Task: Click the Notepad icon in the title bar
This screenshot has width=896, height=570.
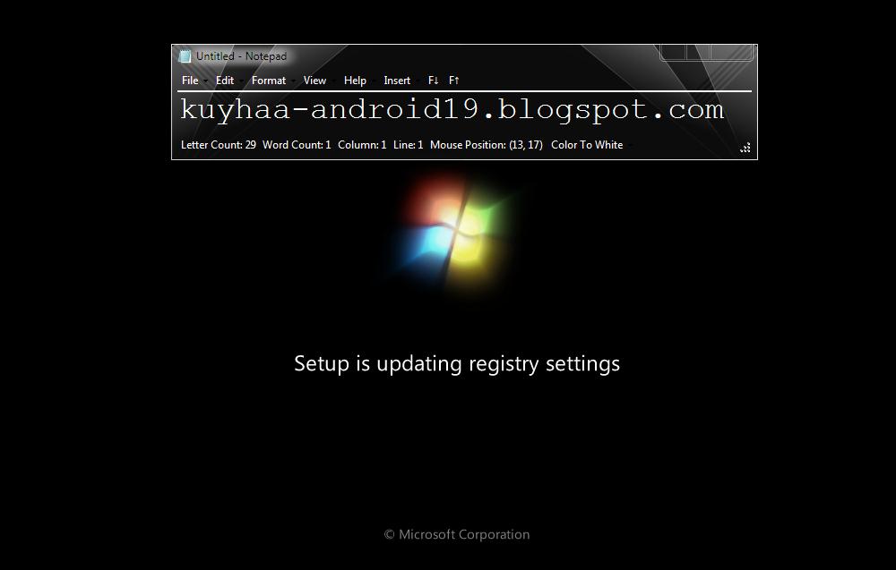Action: [x=185, y=55]
